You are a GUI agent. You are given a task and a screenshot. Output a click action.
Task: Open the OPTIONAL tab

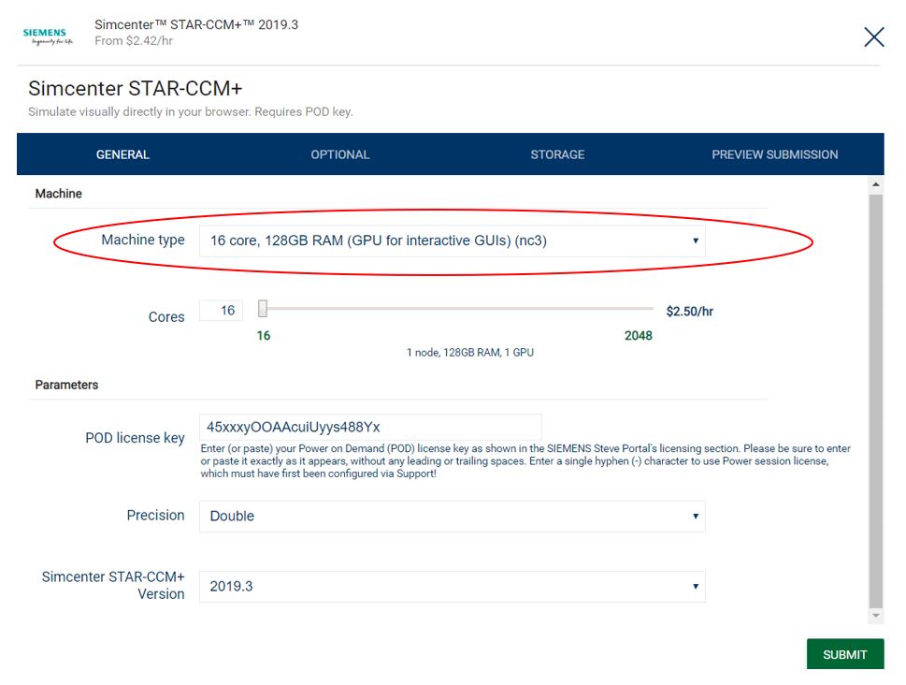tap(339, 154)
